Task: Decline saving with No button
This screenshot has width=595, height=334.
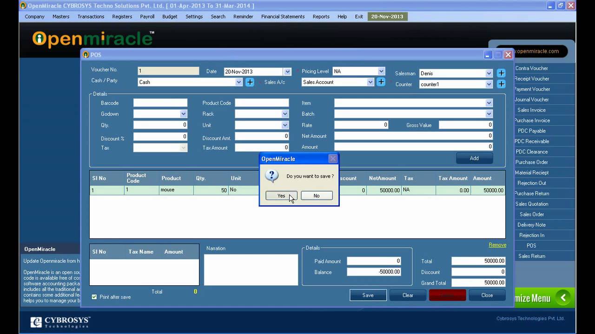Action: coord(317,196)
